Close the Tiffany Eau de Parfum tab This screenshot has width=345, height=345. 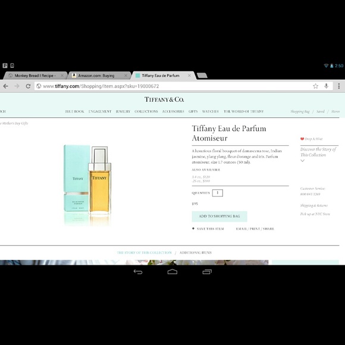[x=189, y=76]
